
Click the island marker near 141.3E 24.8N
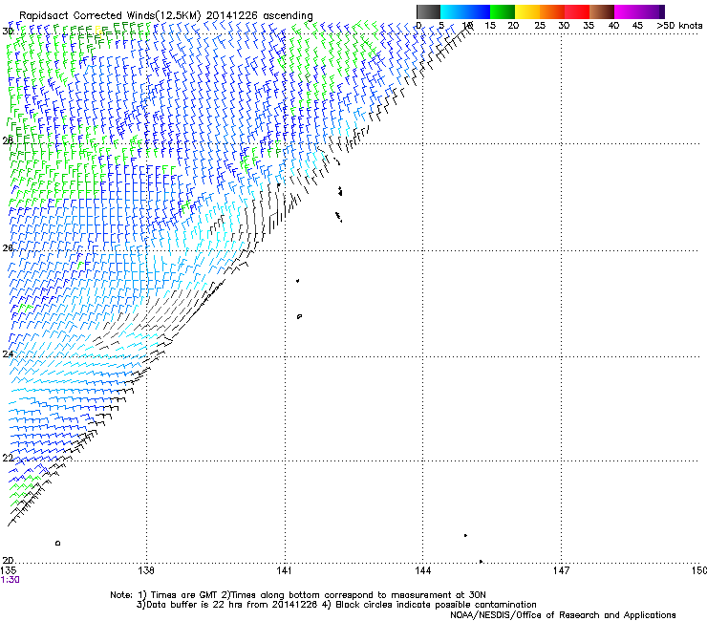pos(299,316)
